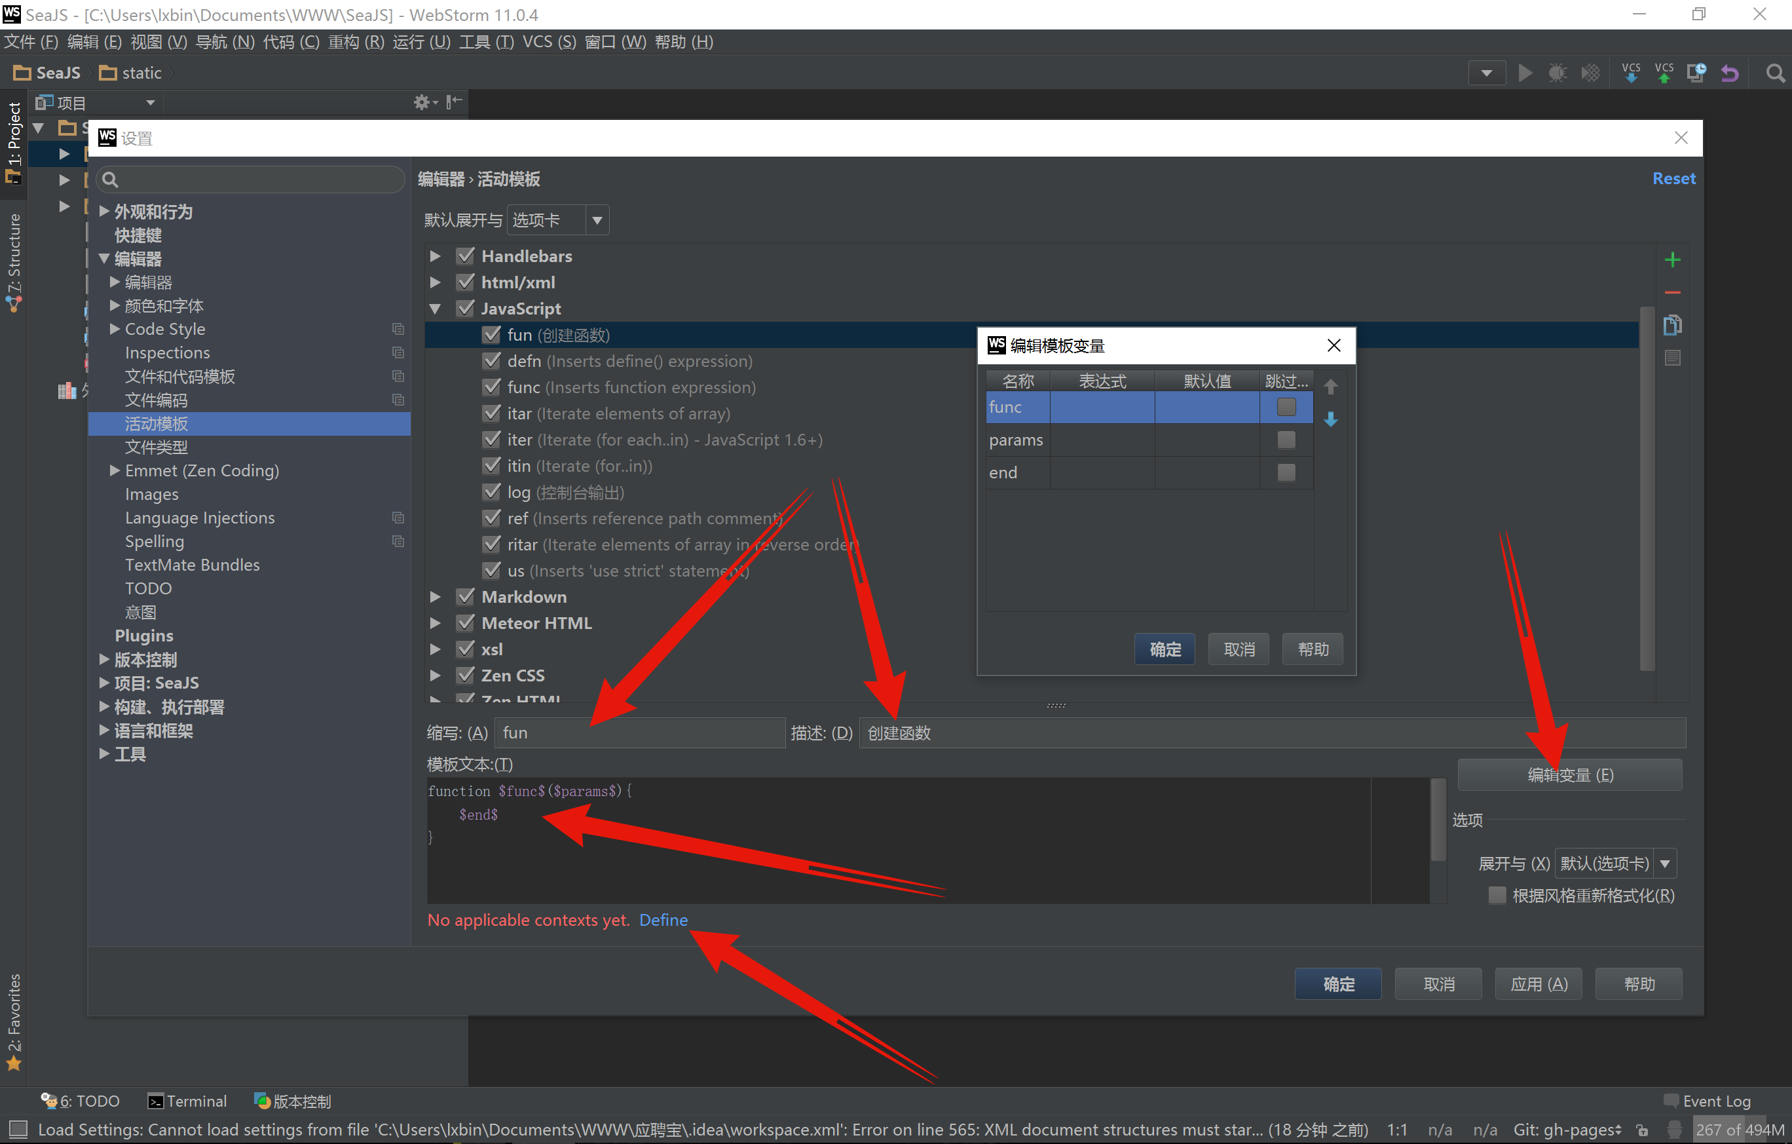Click the Run play icon in toolbar
This screenshot has width=1792, height=1144.
point(1525,73)
